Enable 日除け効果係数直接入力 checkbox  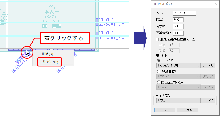click(157, 39)
